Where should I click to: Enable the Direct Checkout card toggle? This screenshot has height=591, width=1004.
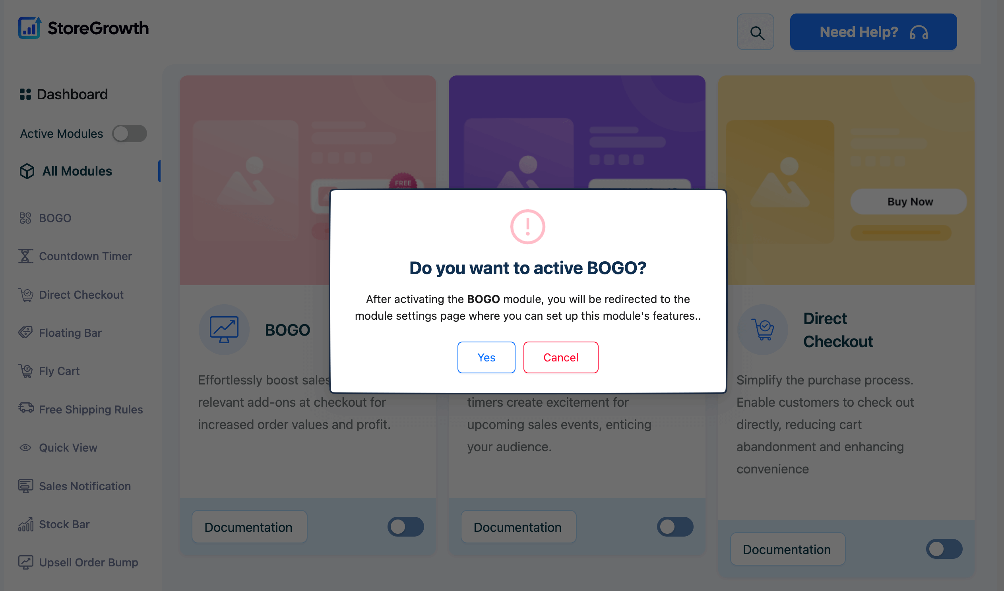944,549
